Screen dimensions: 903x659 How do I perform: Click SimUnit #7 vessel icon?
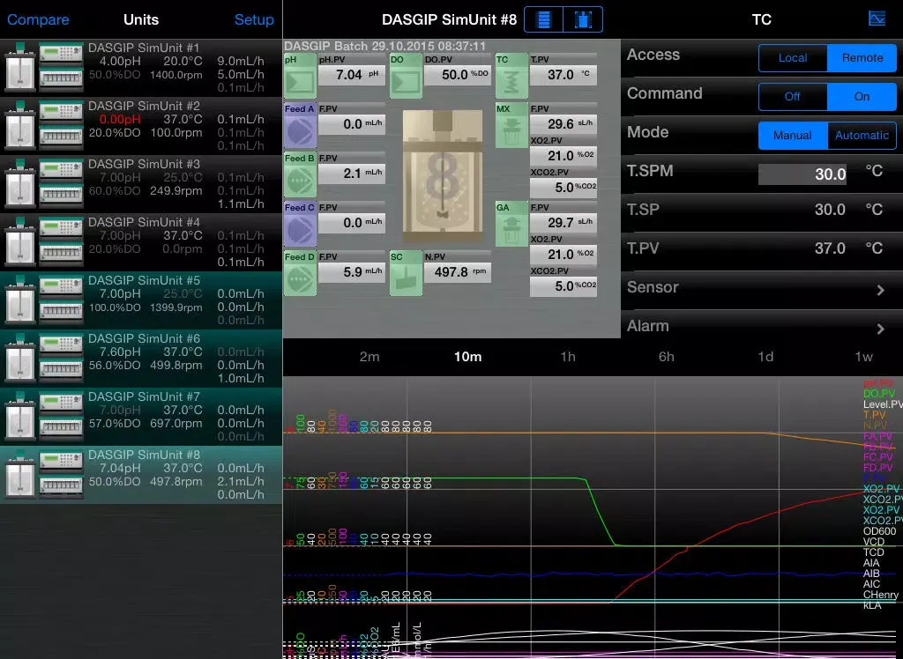(x=20, y=416)
